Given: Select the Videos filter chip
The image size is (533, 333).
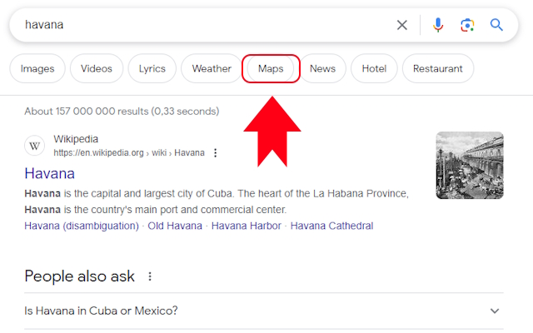Looking at the screenshot, I should 97,68.
